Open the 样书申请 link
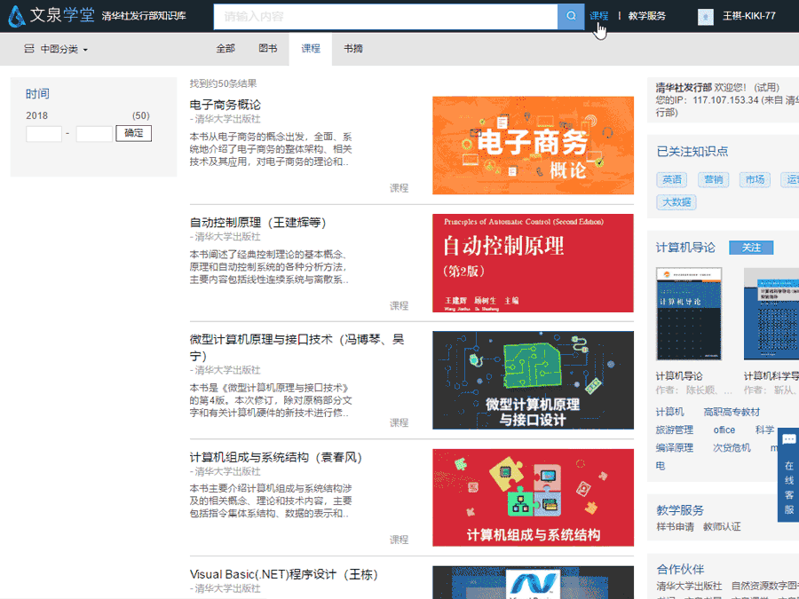This screenshot has height=599, width=799. click(676, 526)
